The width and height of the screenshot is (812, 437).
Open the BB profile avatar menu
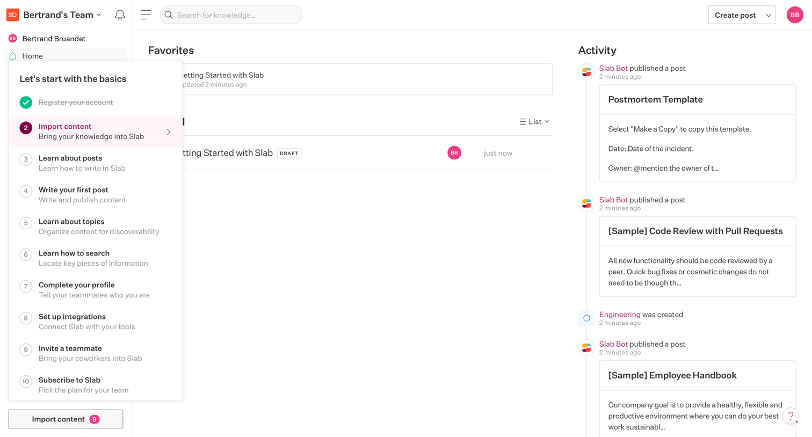(794, 15)
